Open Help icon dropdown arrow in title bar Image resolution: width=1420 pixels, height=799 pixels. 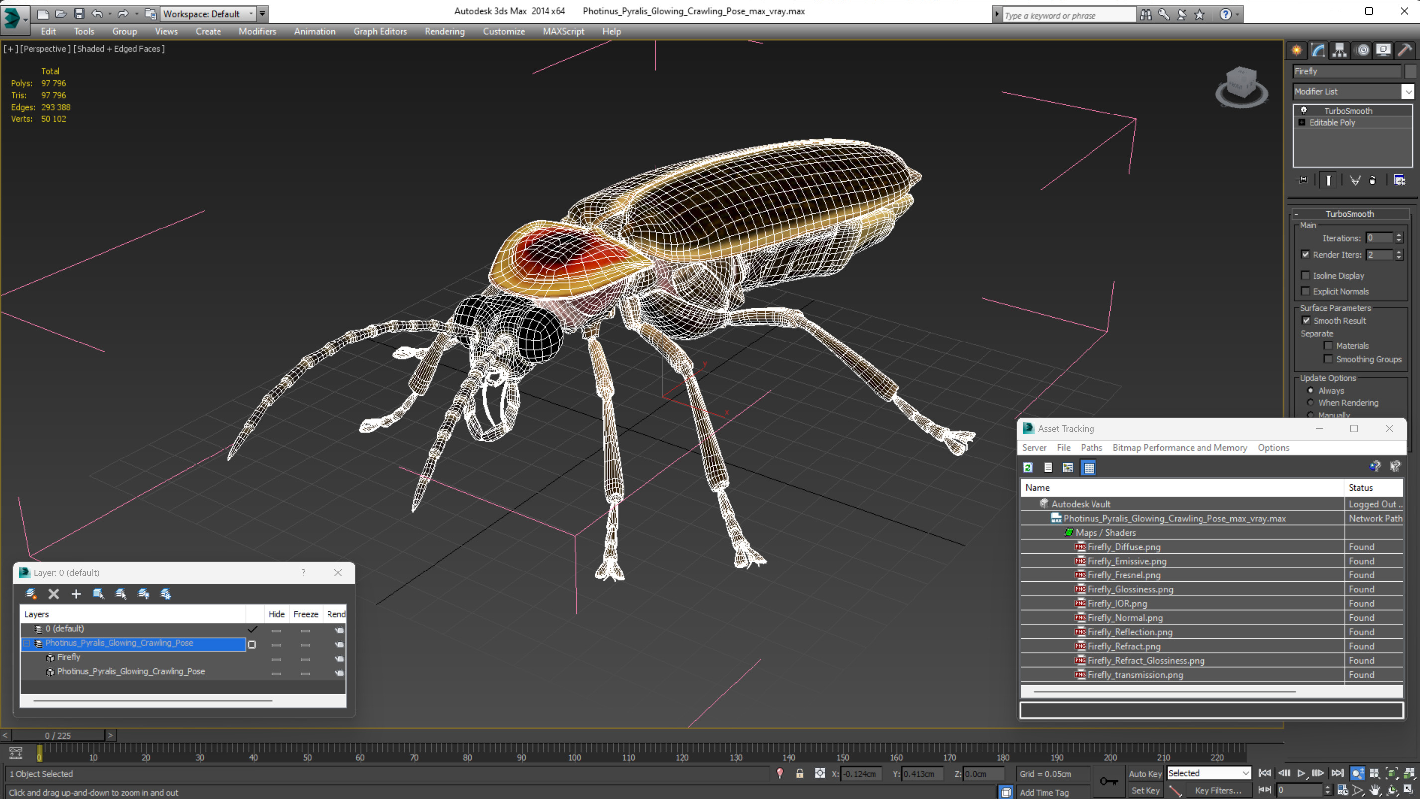[1238, 15]
